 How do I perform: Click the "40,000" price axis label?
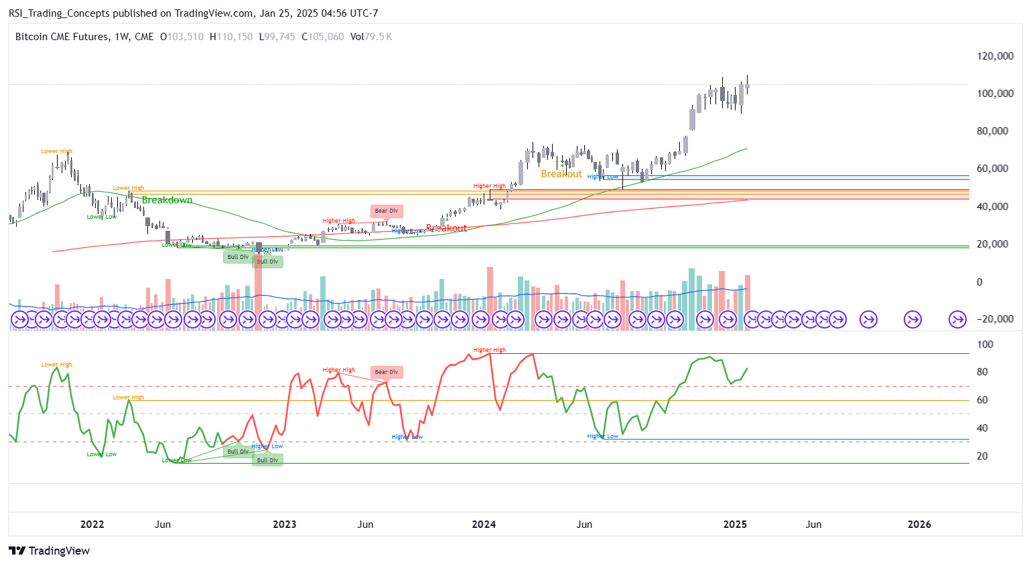[x=992, y=207]
